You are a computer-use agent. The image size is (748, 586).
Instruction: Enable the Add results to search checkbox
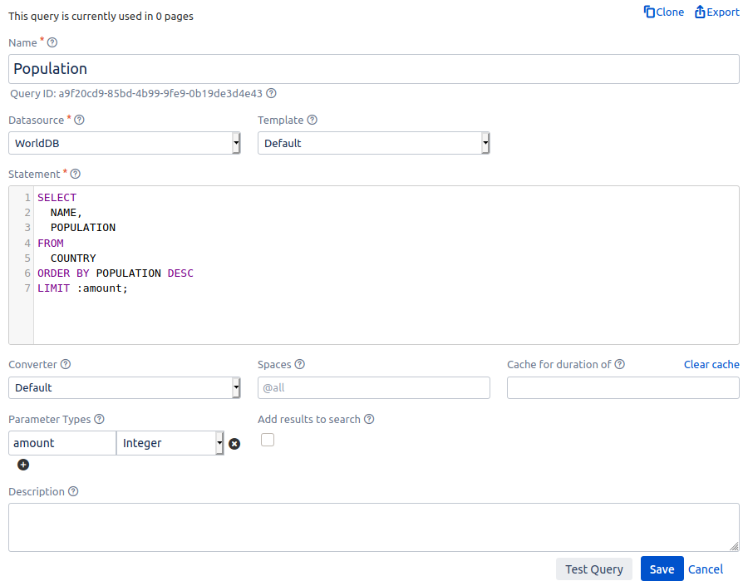[268, 440]
